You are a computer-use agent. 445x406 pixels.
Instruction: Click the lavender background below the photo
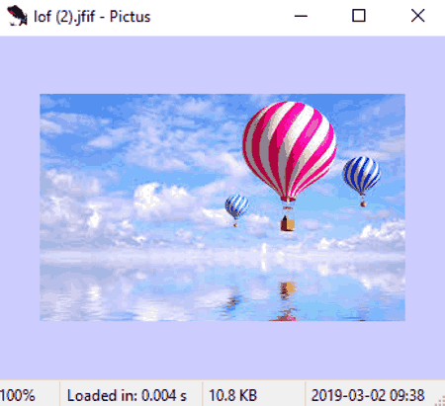(x=222, y=350)
